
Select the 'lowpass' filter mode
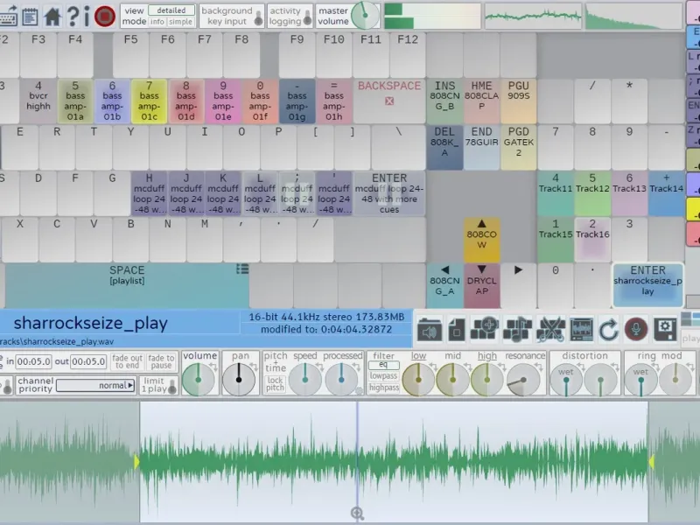[x=383, y=376]
